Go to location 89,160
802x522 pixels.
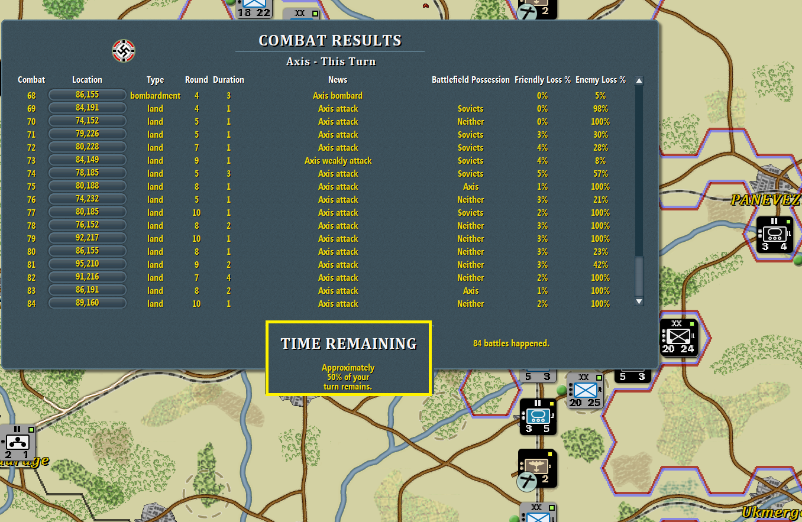(x=87, y=303)
